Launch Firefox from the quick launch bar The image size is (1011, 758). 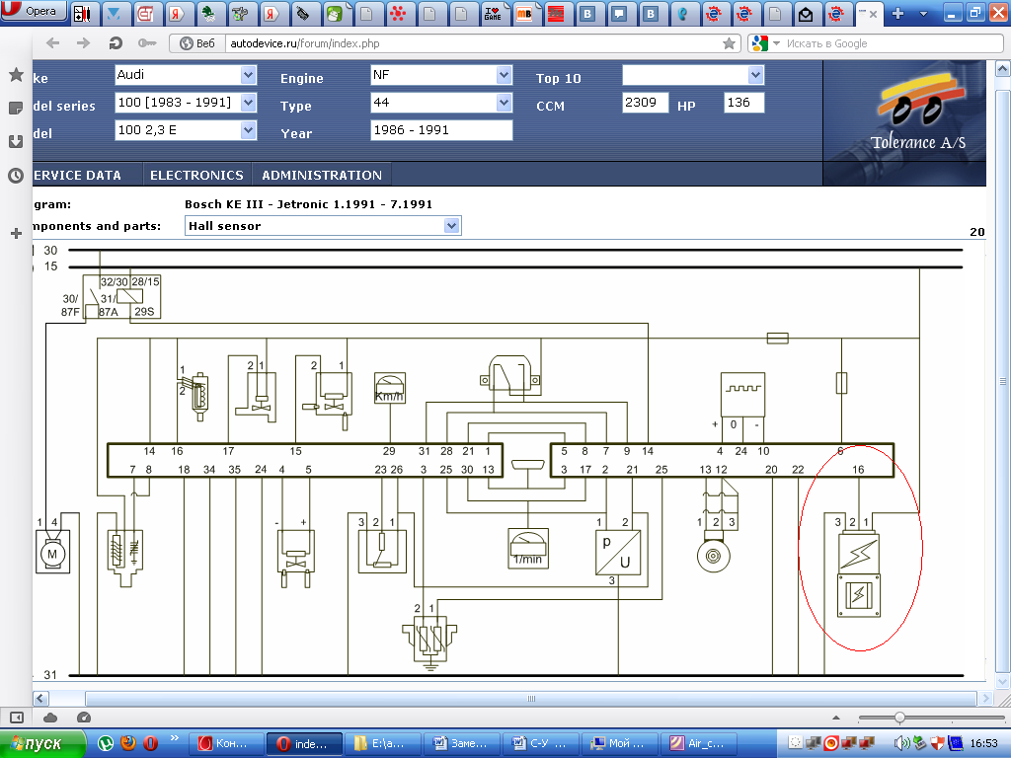(x=128, y=743)
